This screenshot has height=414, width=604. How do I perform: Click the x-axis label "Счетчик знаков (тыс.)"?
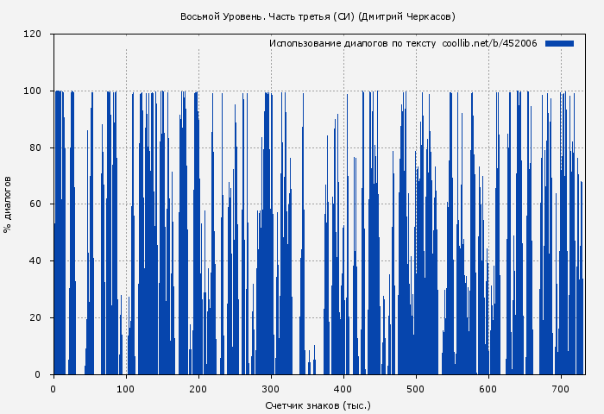[x=318, y=405]
